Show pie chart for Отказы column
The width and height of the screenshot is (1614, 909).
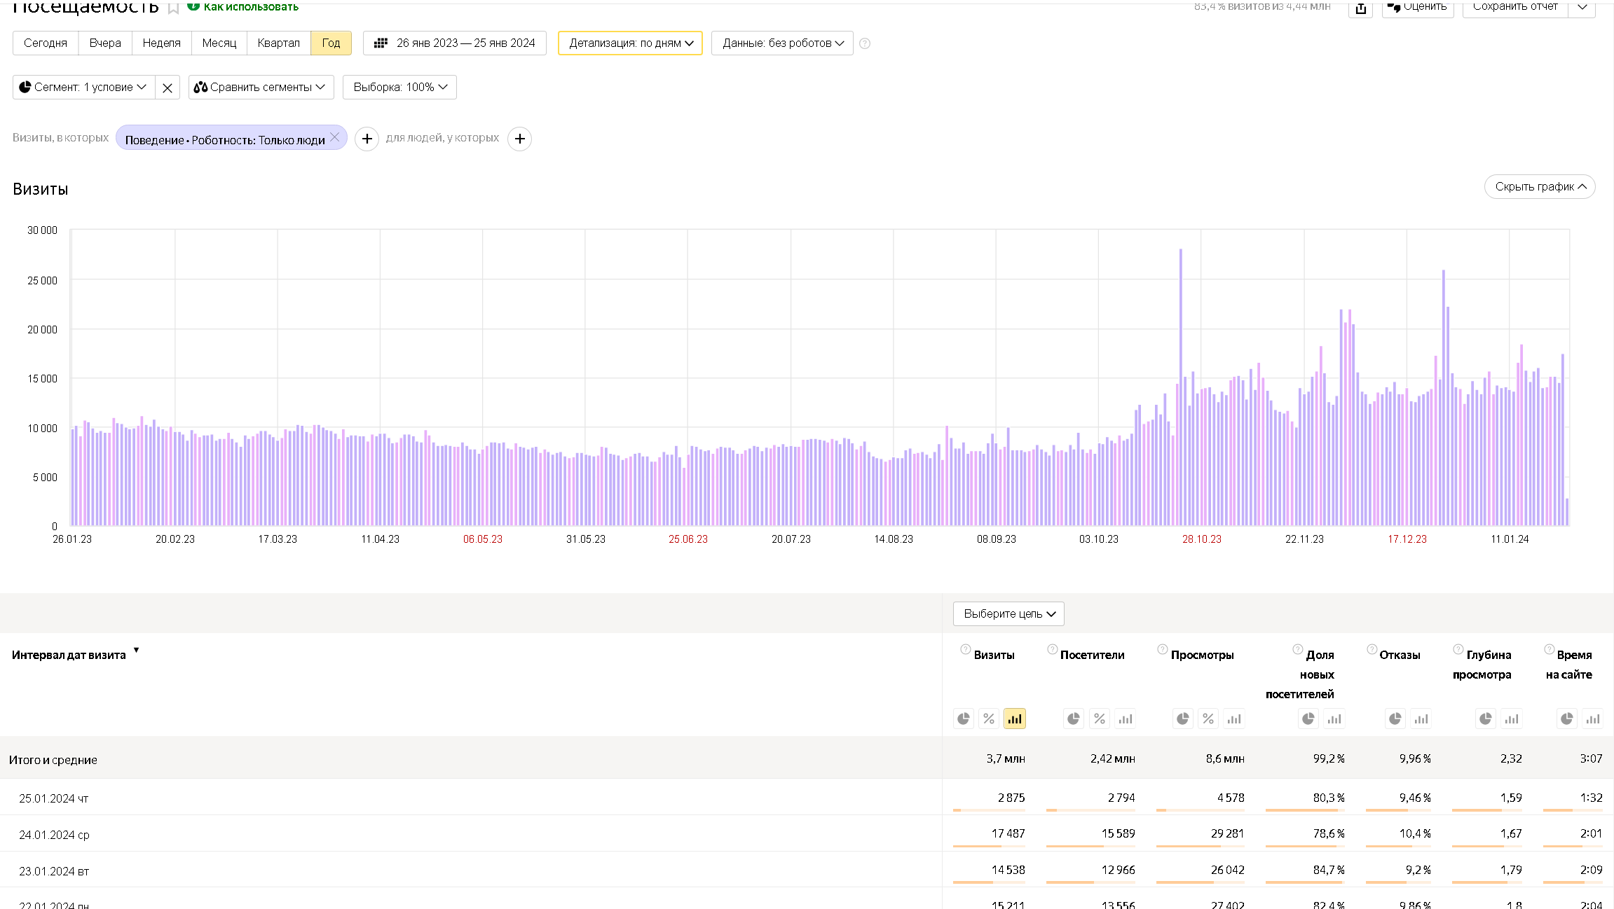(1395, 719)
